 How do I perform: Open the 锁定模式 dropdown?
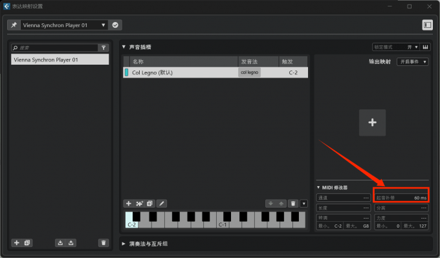[x=395, y=47]
